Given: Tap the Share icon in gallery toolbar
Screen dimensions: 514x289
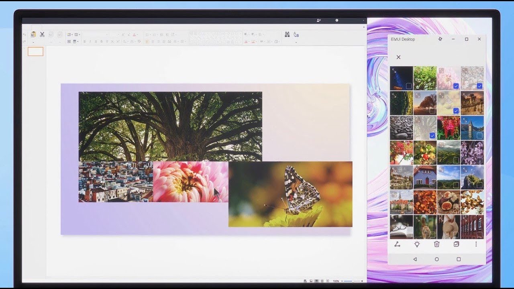Looking at the screenshot, I should pos(397,244).
